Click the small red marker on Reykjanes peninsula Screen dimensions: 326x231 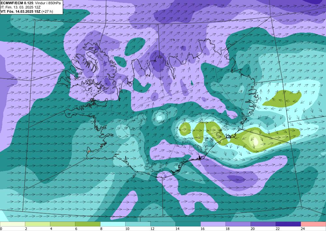(89, 152)
